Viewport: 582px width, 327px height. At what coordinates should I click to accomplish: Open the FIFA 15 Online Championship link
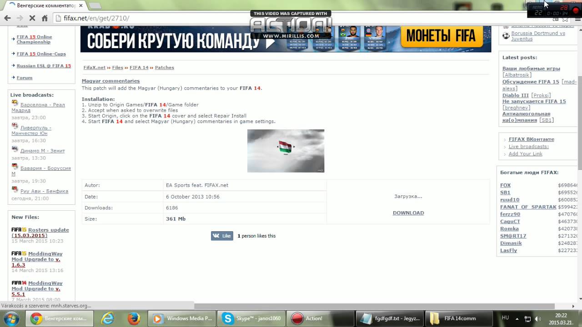(34, 40)
